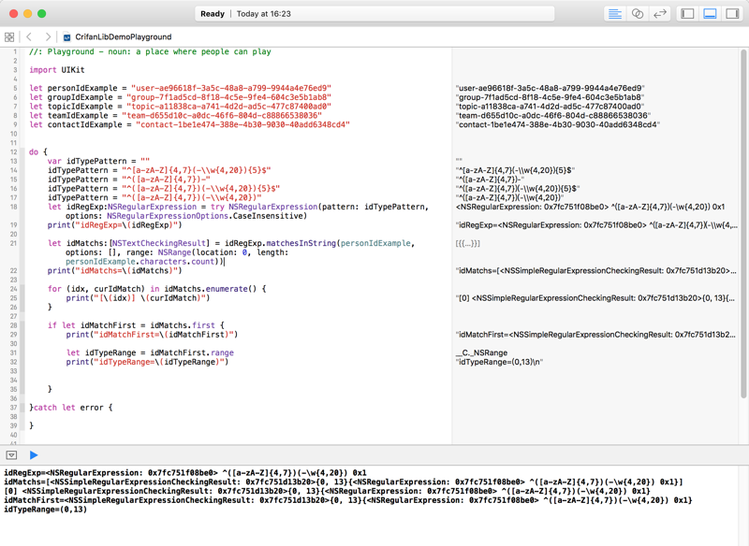Click the Playground comment on line 1
Screen dimensions: 749x546
(150, 51)
